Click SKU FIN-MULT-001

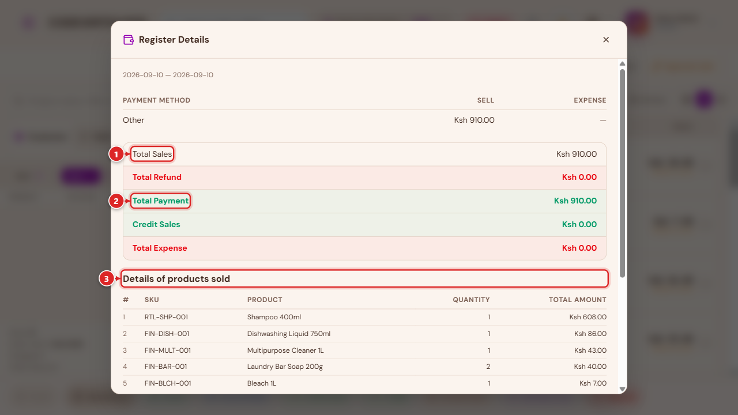pos(168,350)
